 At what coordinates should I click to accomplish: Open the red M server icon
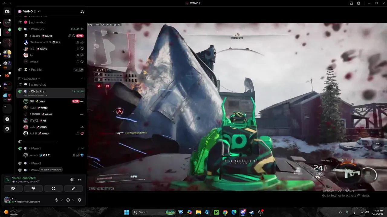(7, 76)
